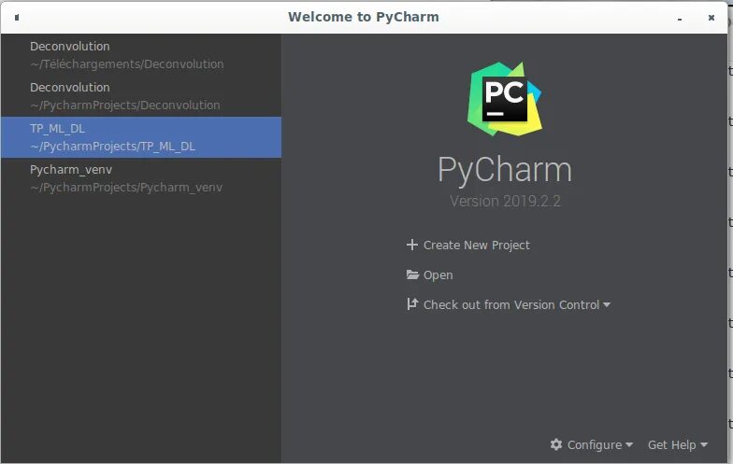Click path ~/PycharmProjects/TP_ML_DL
733x464 pixels.
coord(112,146)
